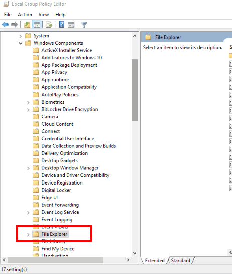Click the folder icon beside Edge UI
Viewport: 232px width, 274px height.
36,197
